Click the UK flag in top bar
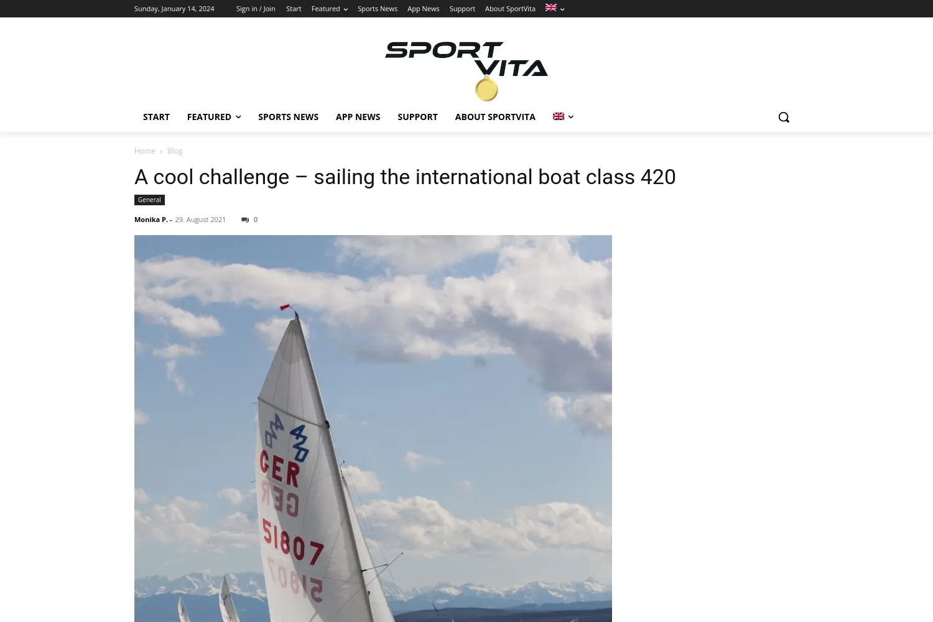The width and height of the screenshot is (933, 622). (551, 7)
